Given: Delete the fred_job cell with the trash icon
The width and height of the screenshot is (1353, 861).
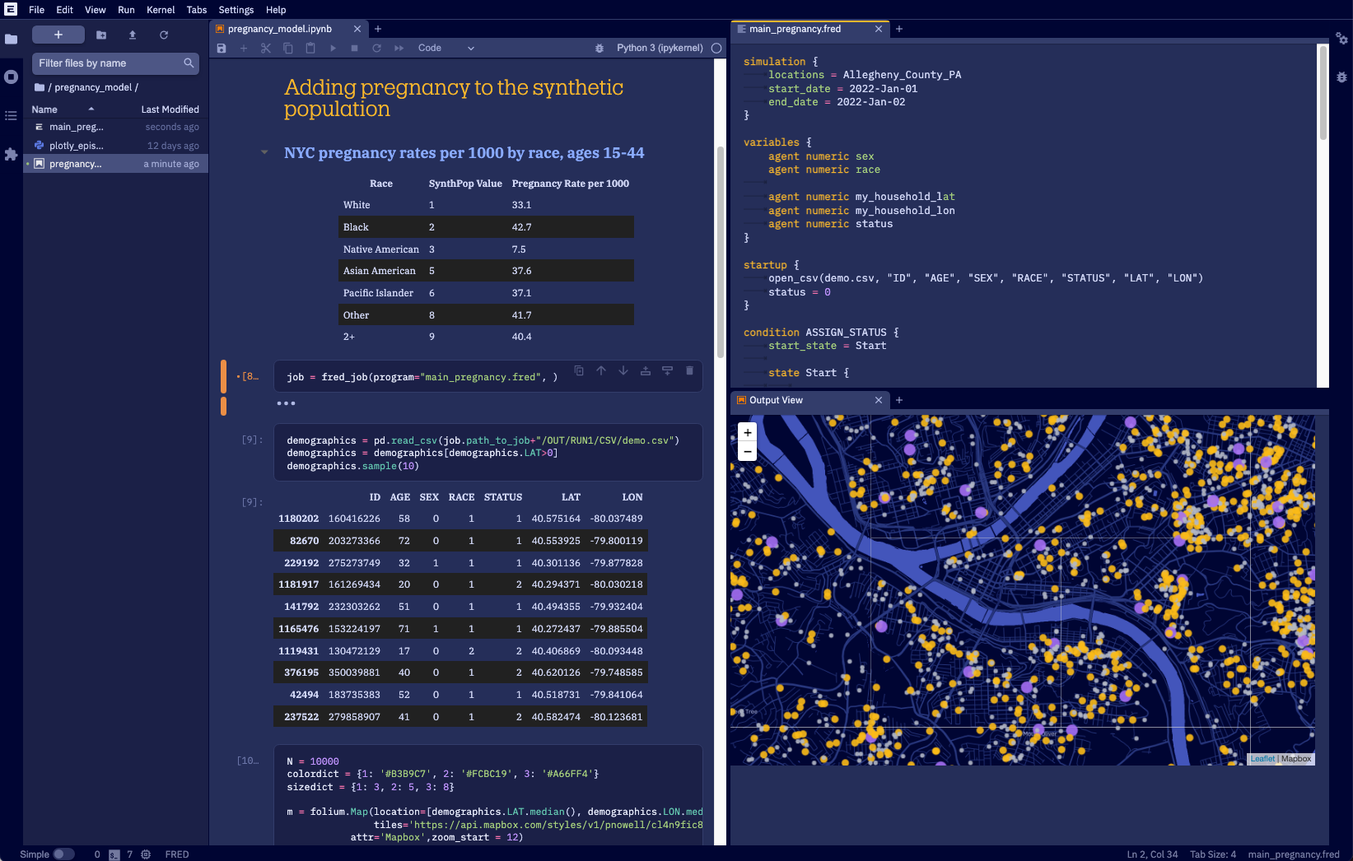Looking at the screenshot, I should click(689, 370).
